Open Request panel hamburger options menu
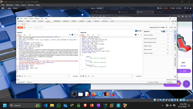Screen dimensions: 193x109 coord(77,35)
